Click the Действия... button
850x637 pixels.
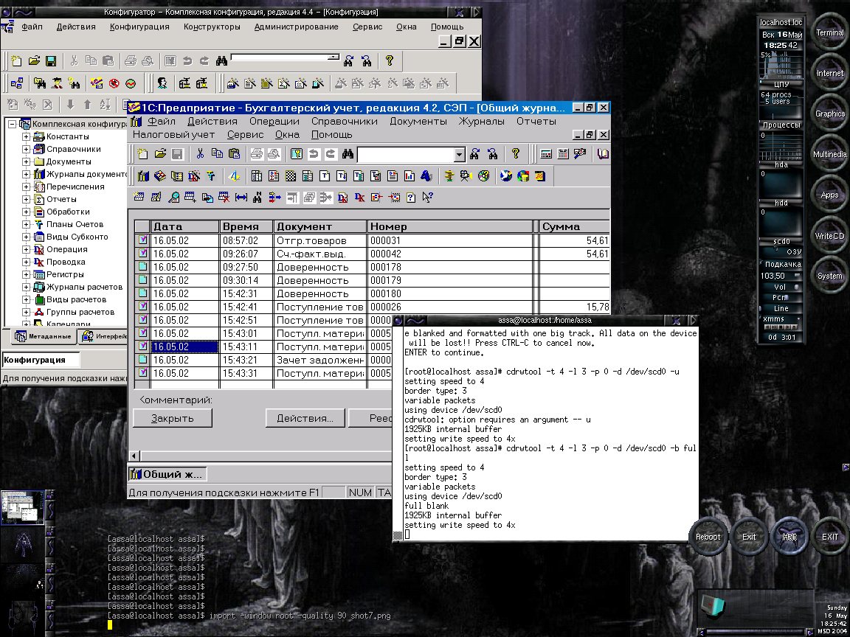coord(305,418)
